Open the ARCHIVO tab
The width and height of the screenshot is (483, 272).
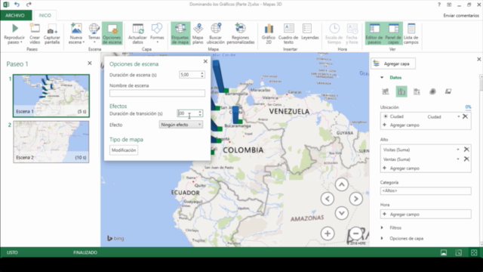15,15
